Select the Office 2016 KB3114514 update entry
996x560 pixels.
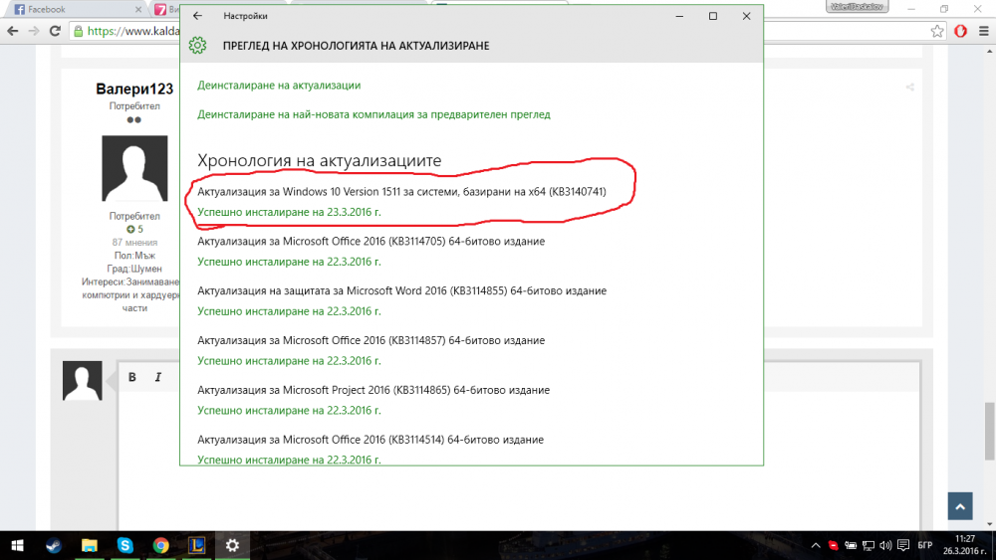pyautogui.click(x=371, y=440)
